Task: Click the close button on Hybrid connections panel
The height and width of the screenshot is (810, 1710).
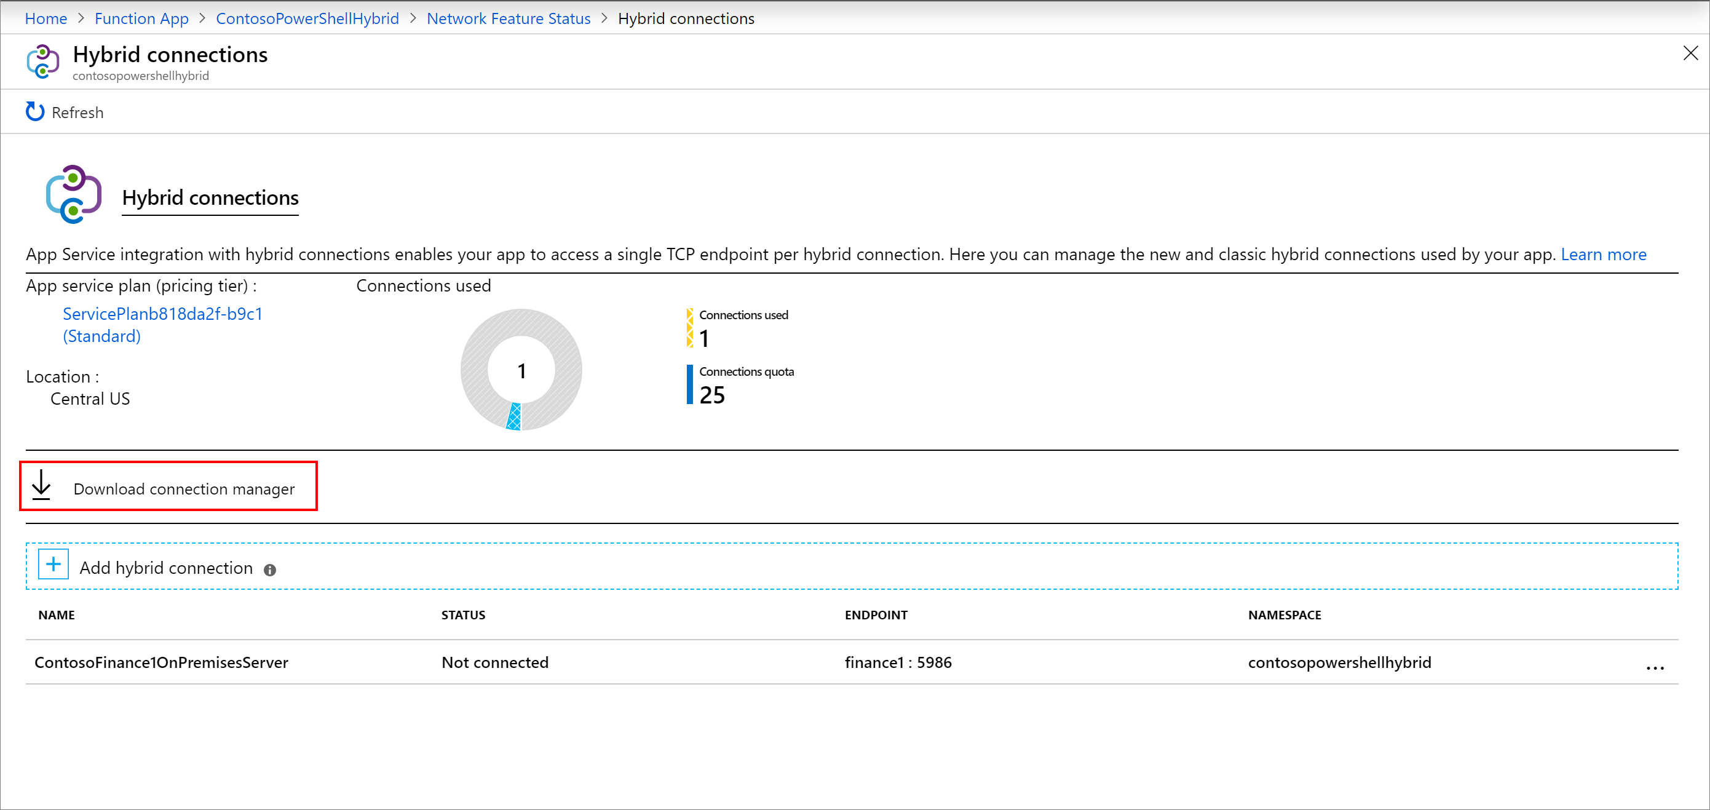Action: (1689, 52)
